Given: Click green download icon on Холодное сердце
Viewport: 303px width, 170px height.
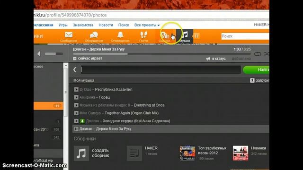Looking at the screenshot, I should coord(82,121).
